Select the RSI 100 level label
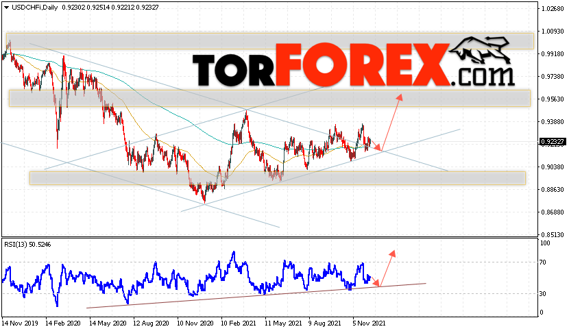The width and height of the screenshot is (569, 331). click(x=545, y=243)
